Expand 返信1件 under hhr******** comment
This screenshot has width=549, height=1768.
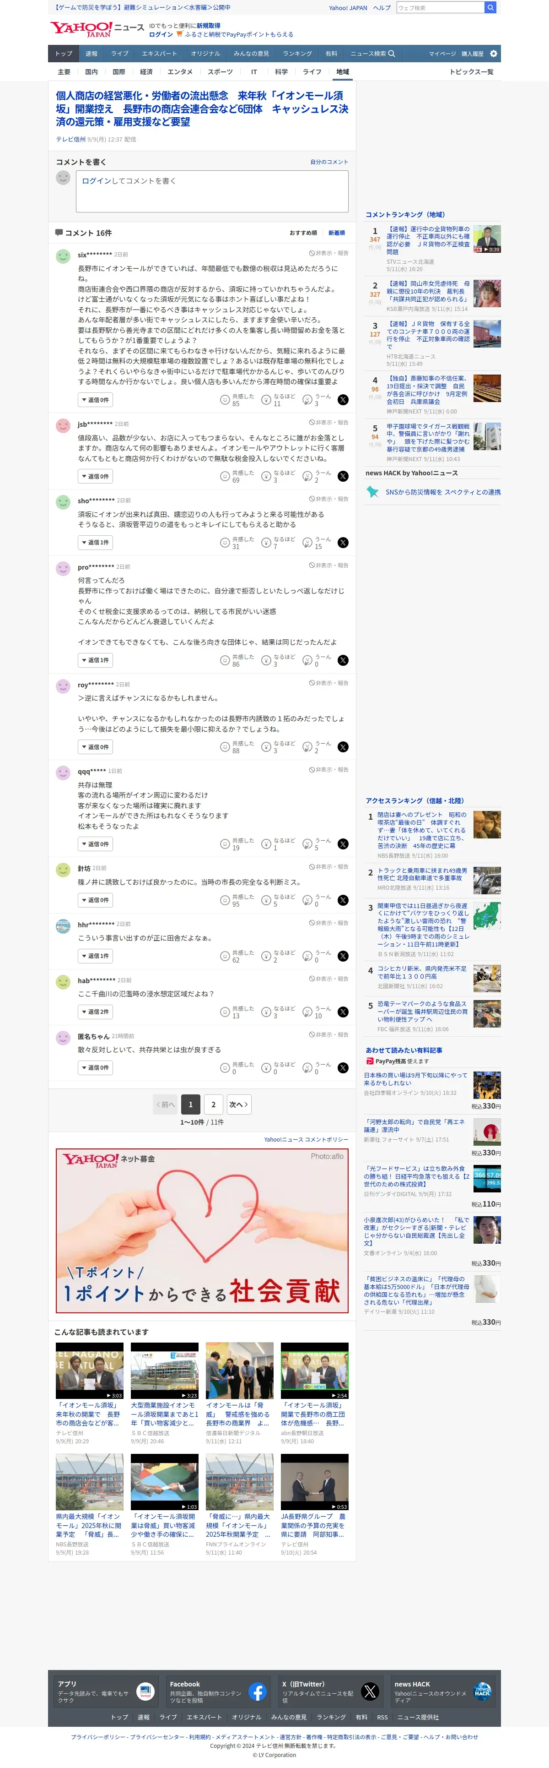tap(95, 956)
